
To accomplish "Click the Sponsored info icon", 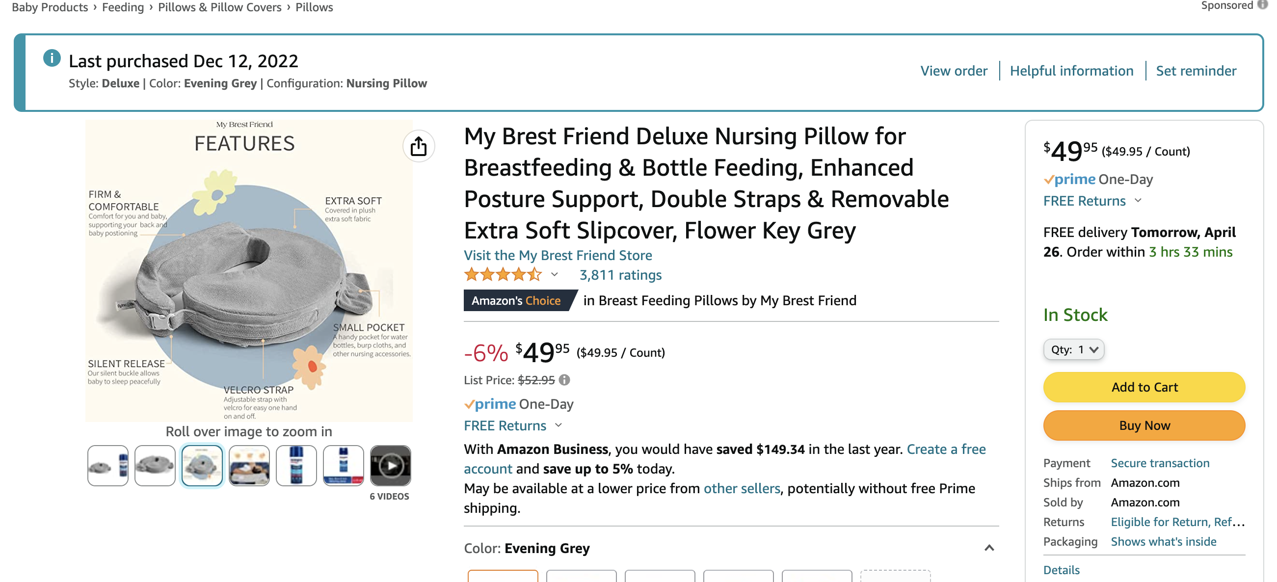I will click(1262, 5).
